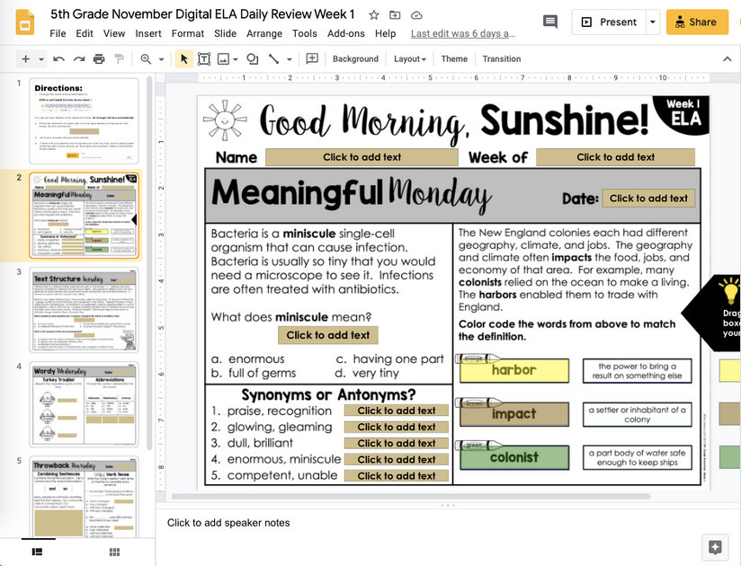The height and width of the screenshot is (566, 741).
Task: Switch to grid view of slides
Action: click(x=113, y=550)
